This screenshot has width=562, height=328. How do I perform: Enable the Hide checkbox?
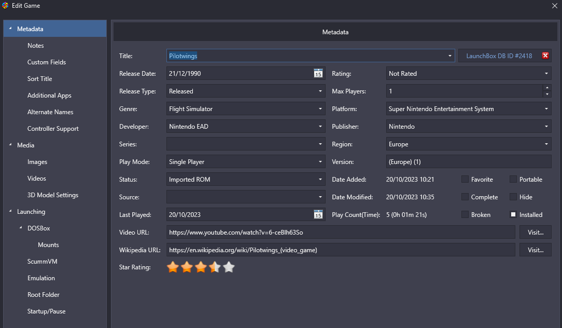click(x=513, y=197)
